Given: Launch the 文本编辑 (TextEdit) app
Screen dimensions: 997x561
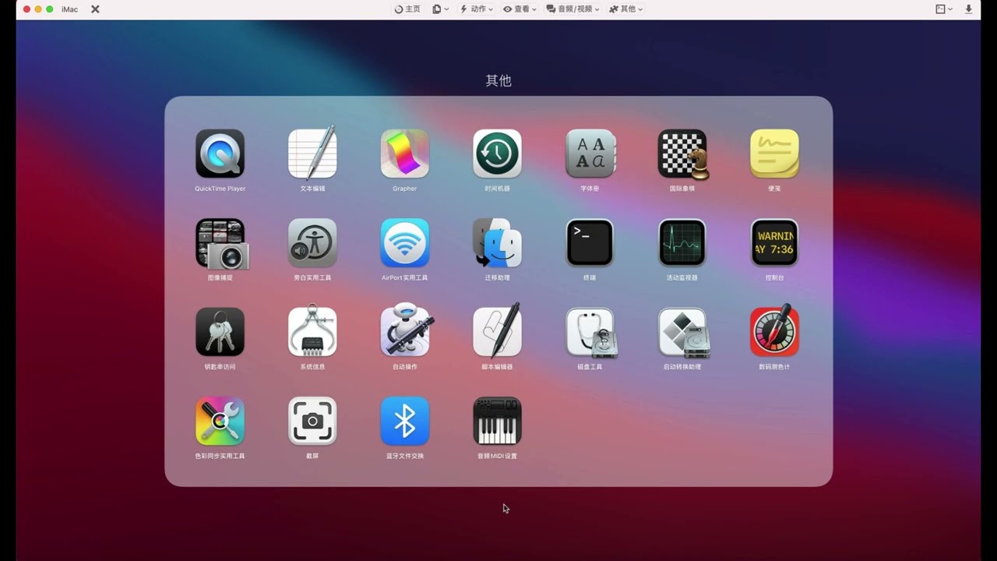Looking at the screenshot, I should pyautogui.click(x=312, y=153).
